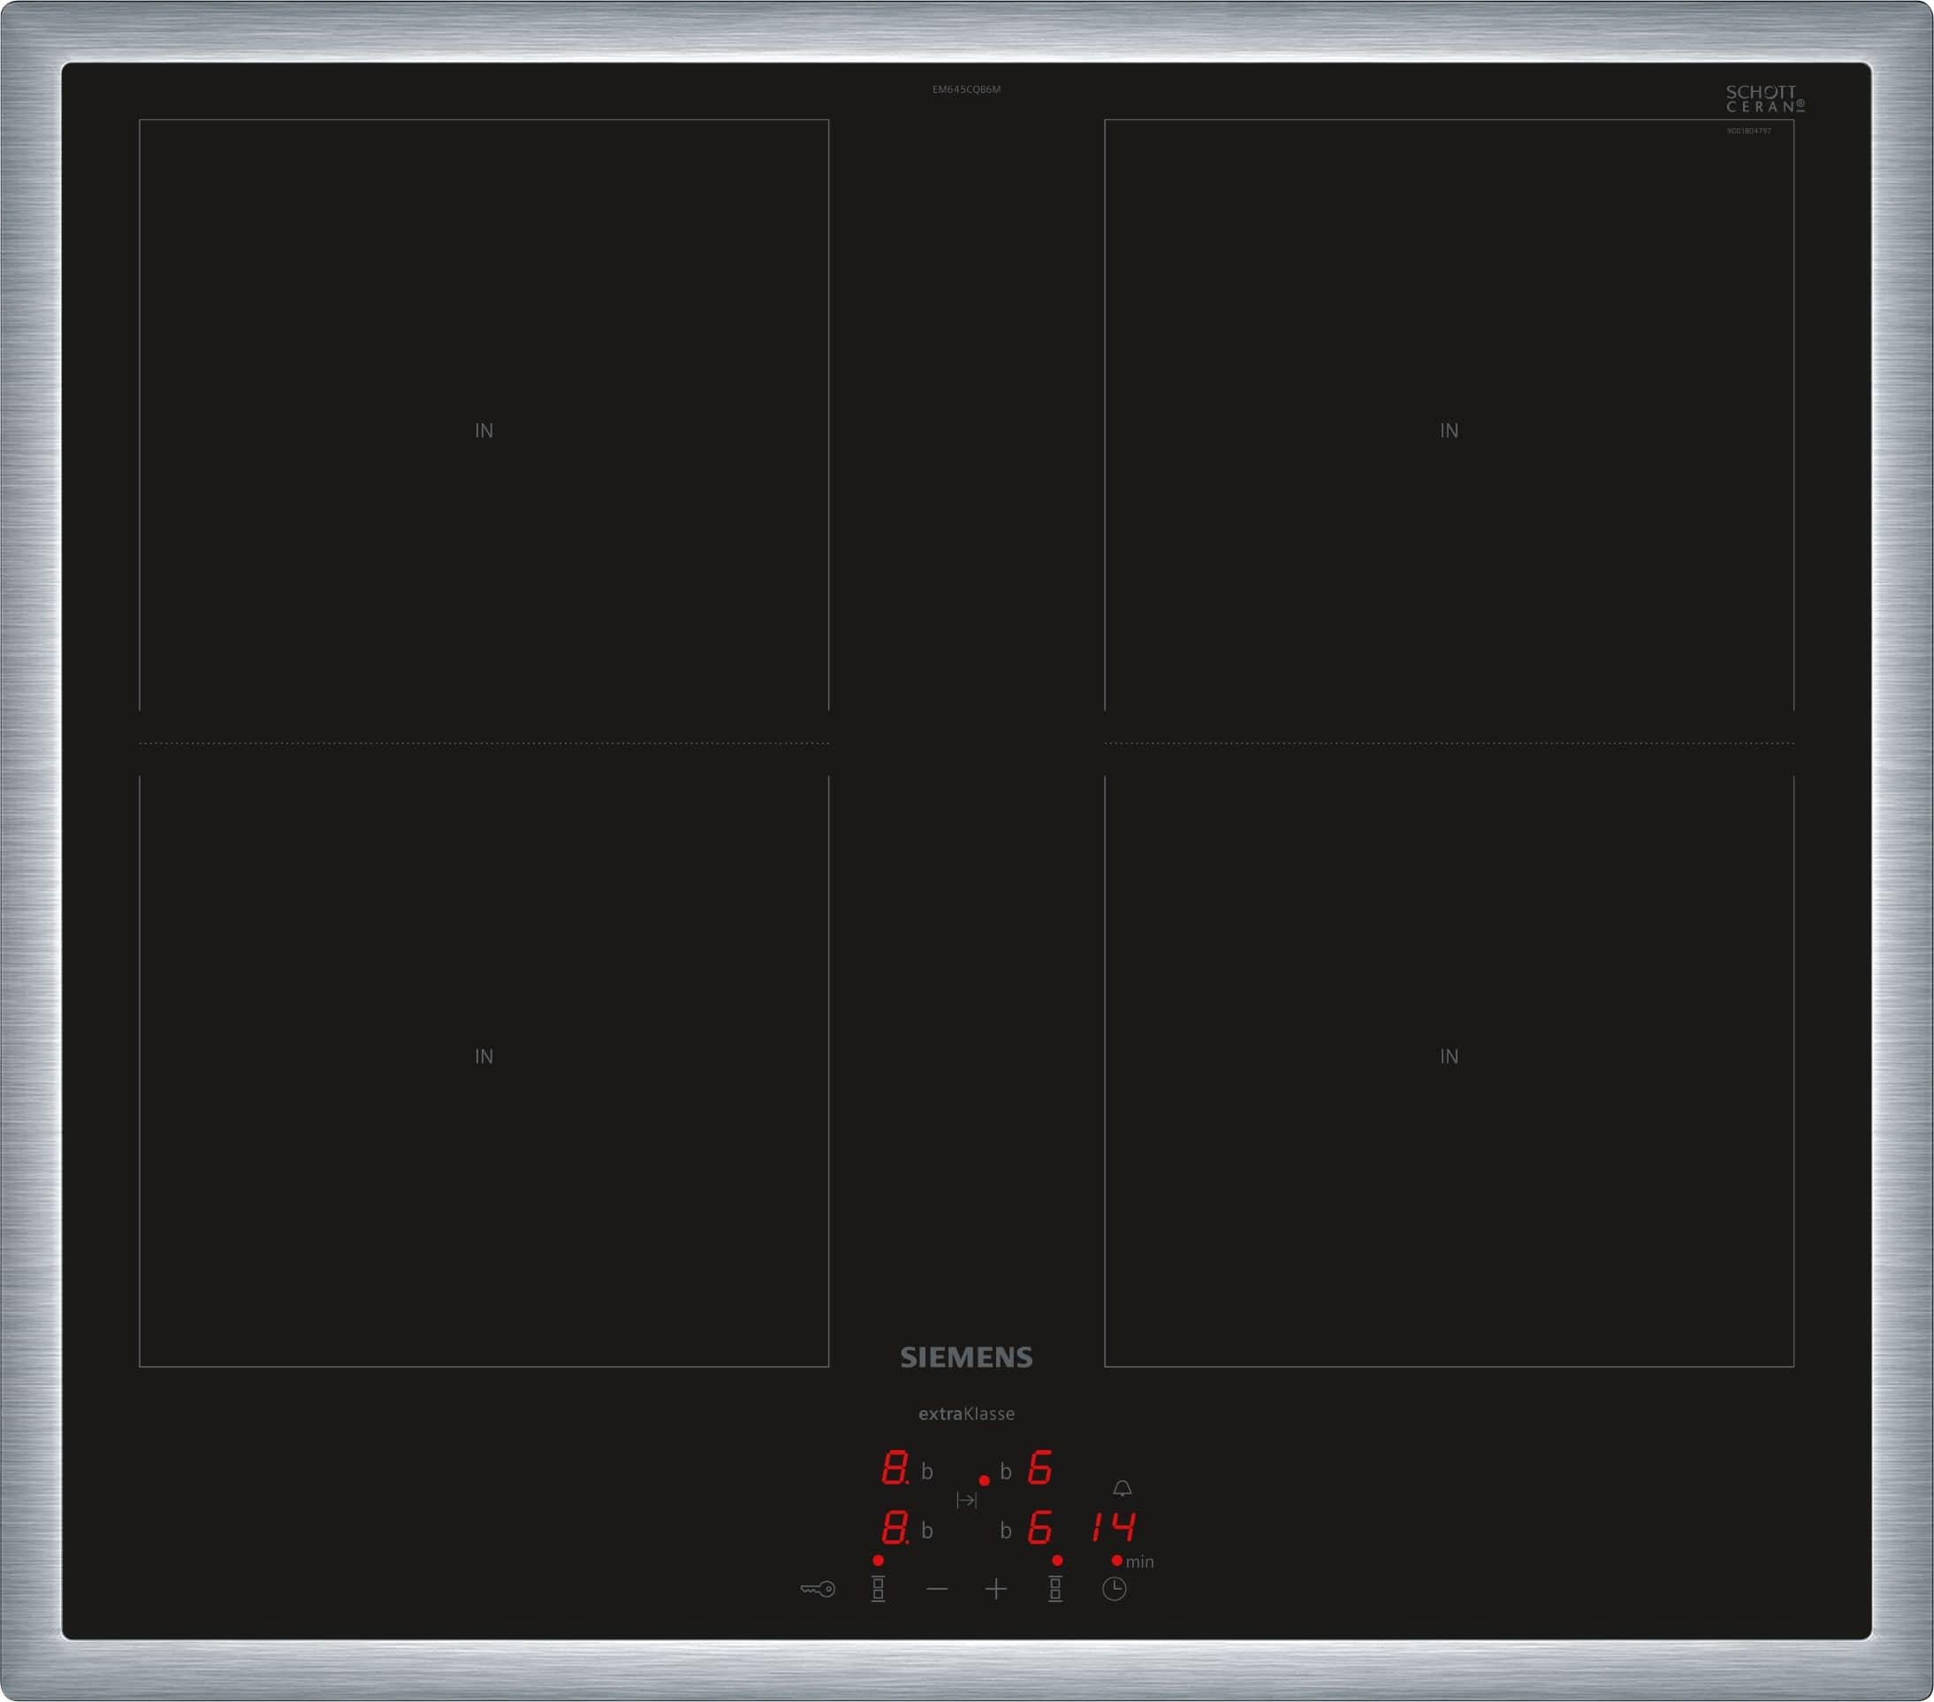
Task: Tap the boost 'b' beside lower-left 8
Action: pos(927,1530)
